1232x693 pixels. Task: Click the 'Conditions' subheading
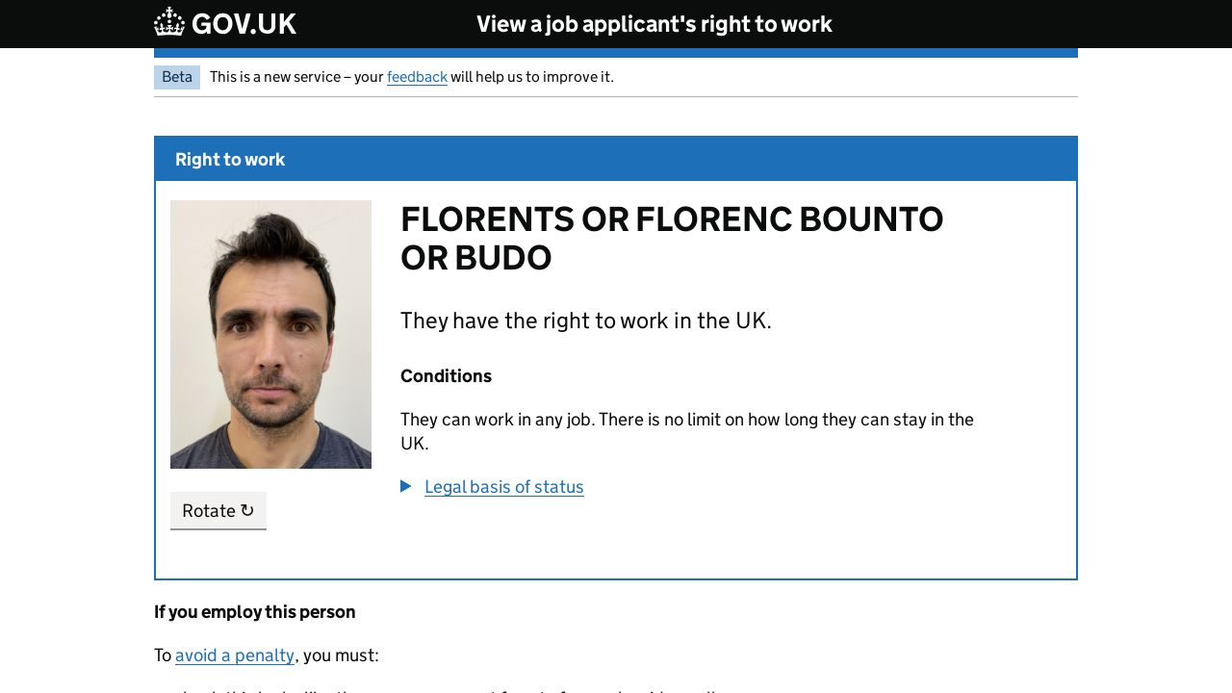click(446, 376)
